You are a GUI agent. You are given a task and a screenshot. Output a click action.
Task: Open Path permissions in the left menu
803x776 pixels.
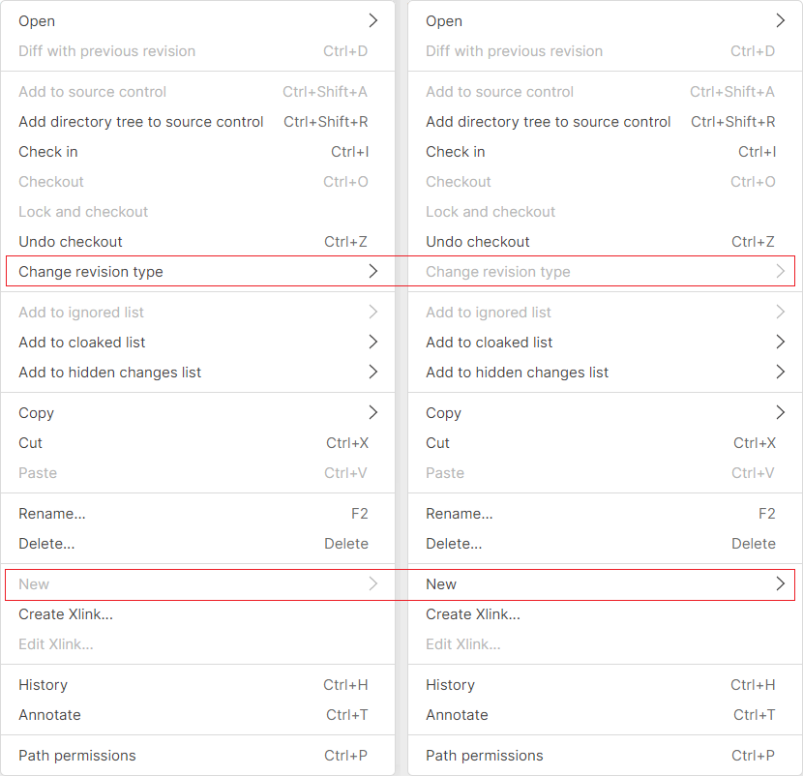77,756
